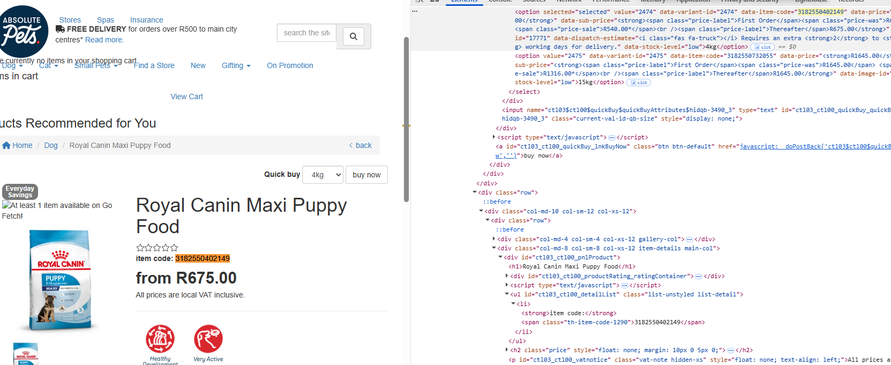The width and height of the screenshot is (891, 365).
Task: Click the Spas top link
Action: pos(106,20)
